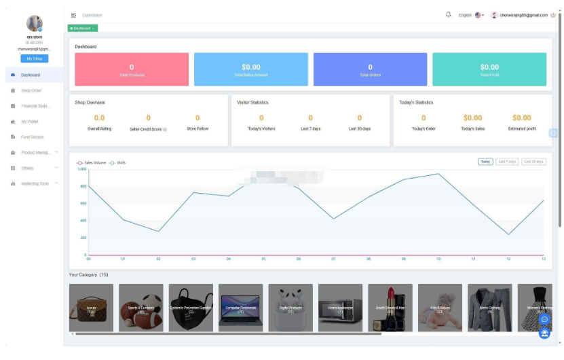Viewport: 564px width, 360px height.
Task: Click the Seller Credit Score info icon
Action: [x=165, y=129]
